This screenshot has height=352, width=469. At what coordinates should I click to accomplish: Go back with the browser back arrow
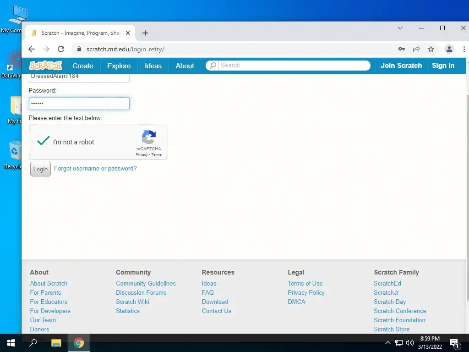point(32,49)
